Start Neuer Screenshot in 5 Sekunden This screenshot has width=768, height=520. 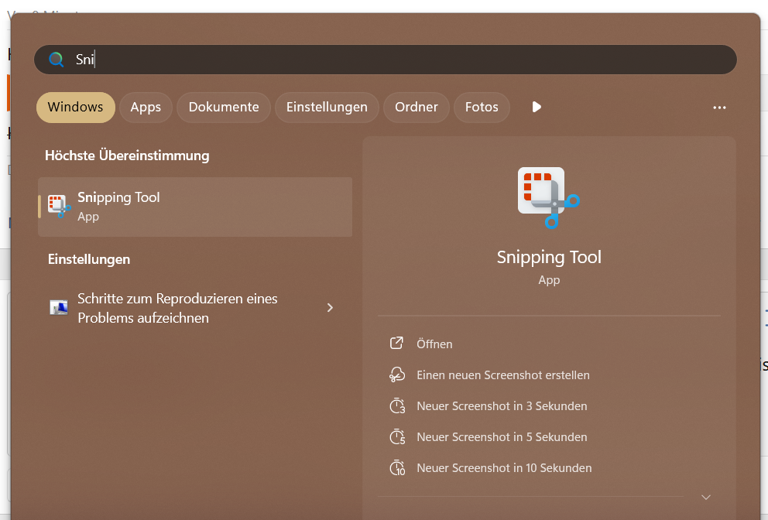502,437
